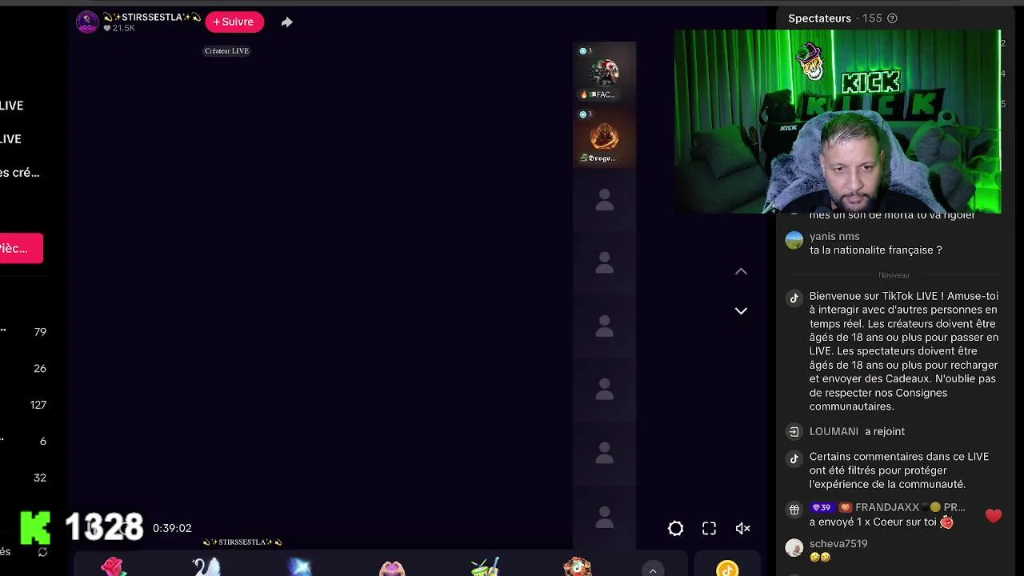Click the Spectateurs viewers header
The width and height of the screenshot is (1024, 576).
pyautogui.click(x=819, y=18)
